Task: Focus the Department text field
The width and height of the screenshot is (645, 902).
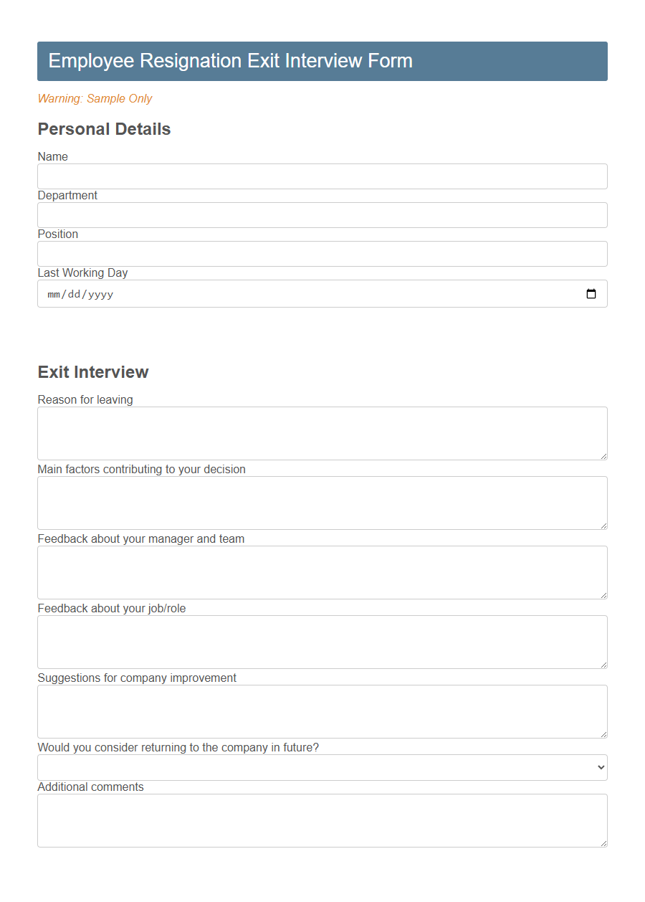Action: tap(322, 215)
